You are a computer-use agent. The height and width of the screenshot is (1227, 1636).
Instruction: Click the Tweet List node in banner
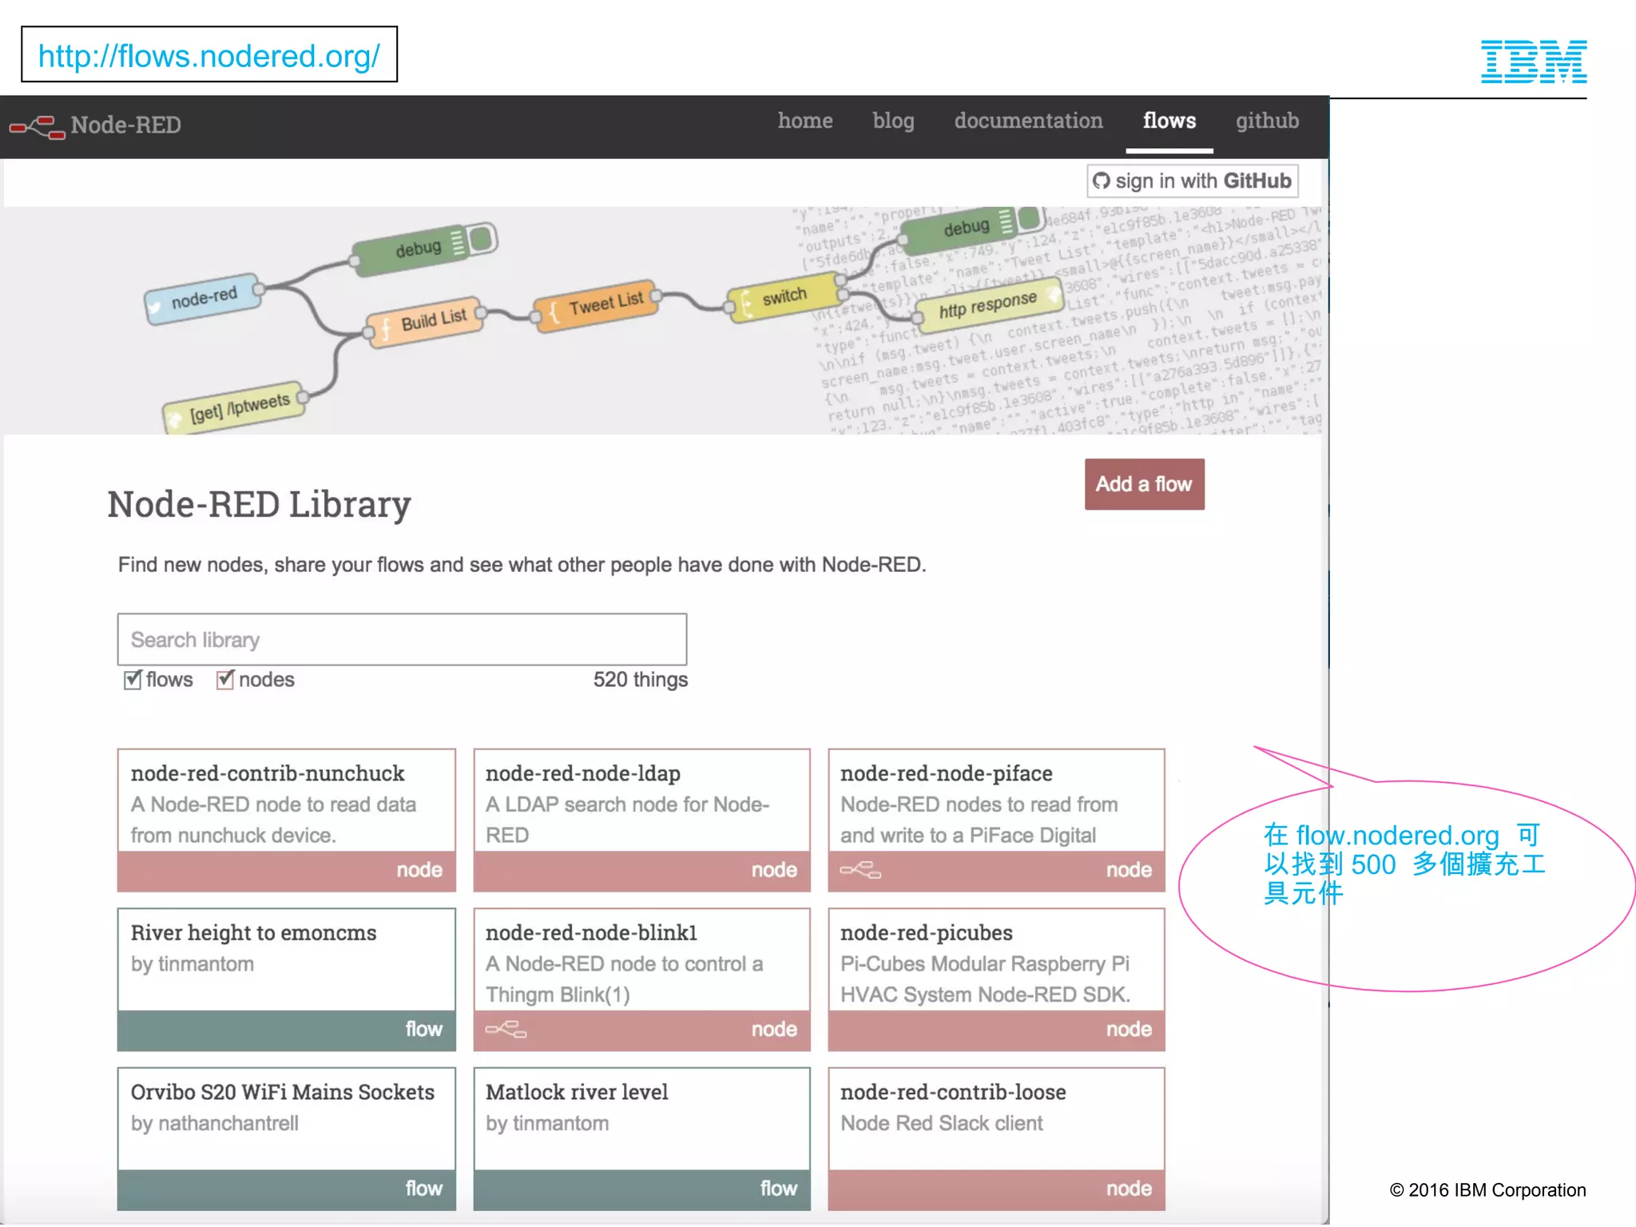[596, 307]
